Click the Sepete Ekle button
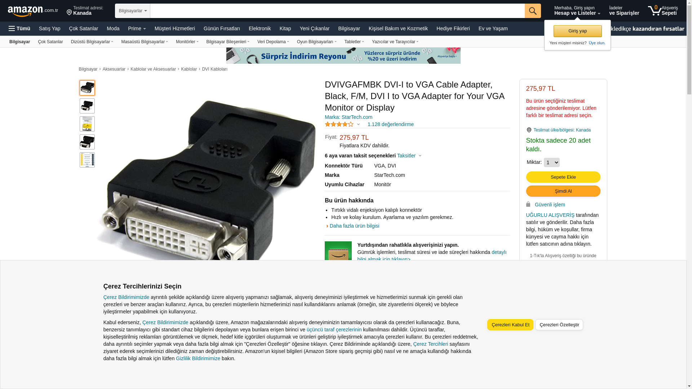 coord(563,177)
